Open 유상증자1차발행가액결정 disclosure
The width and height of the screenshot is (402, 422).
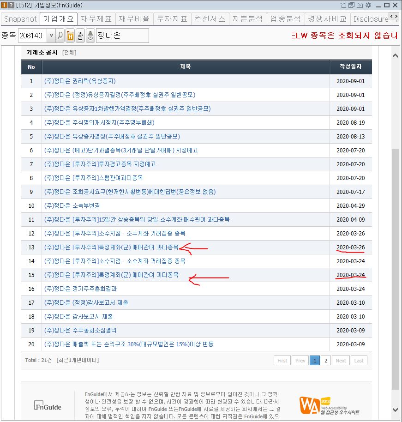pyautogui.click(x=127, y=109)
